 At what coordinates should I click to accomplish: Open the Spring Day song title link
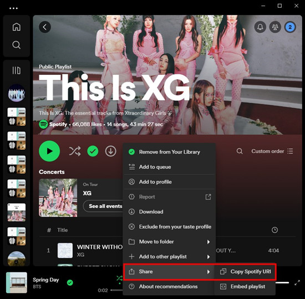coord(45,280)
